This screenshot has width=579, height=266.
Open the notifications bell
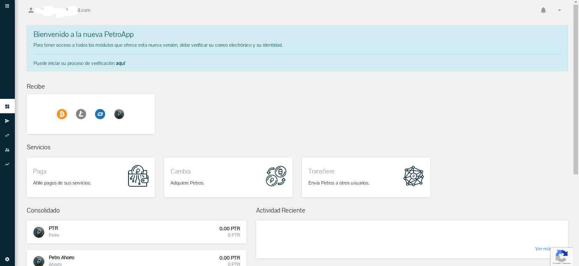543,10
